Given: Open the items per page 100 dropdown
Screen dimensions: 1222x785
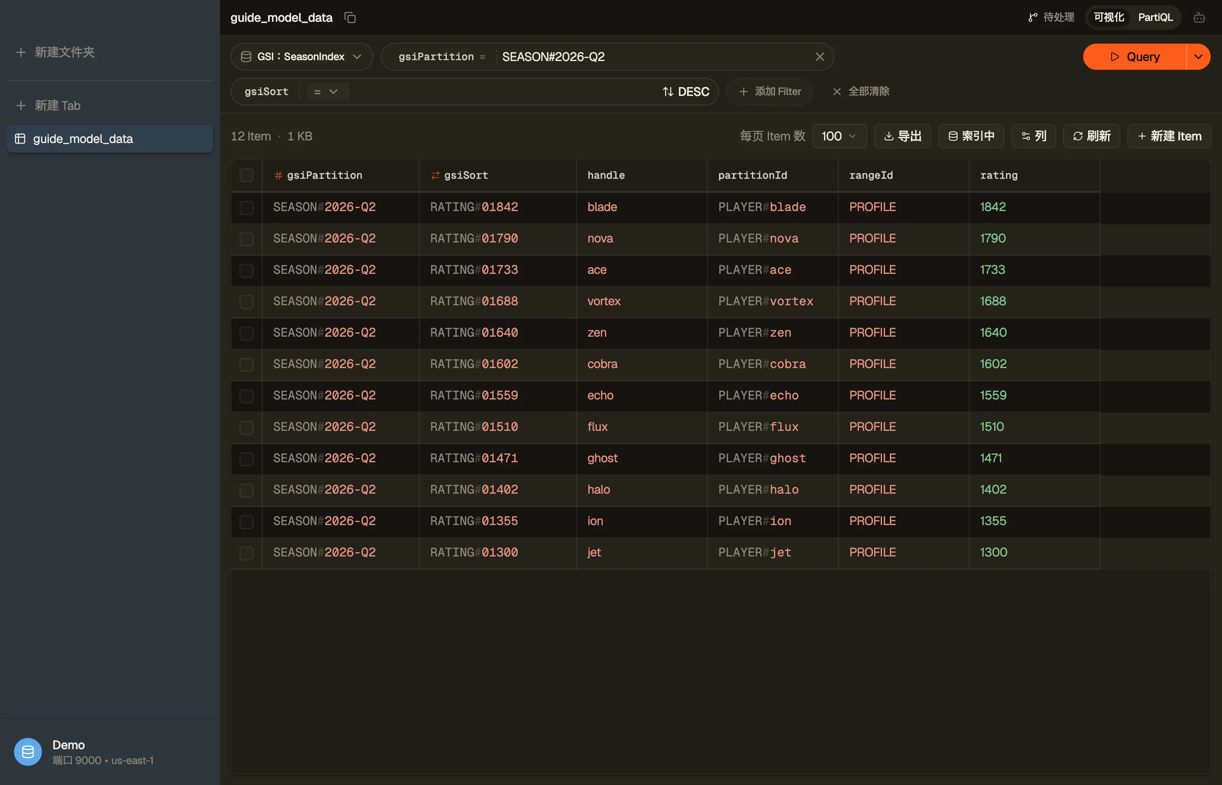Looking at the screenshot, I should [x=839, y=136].
